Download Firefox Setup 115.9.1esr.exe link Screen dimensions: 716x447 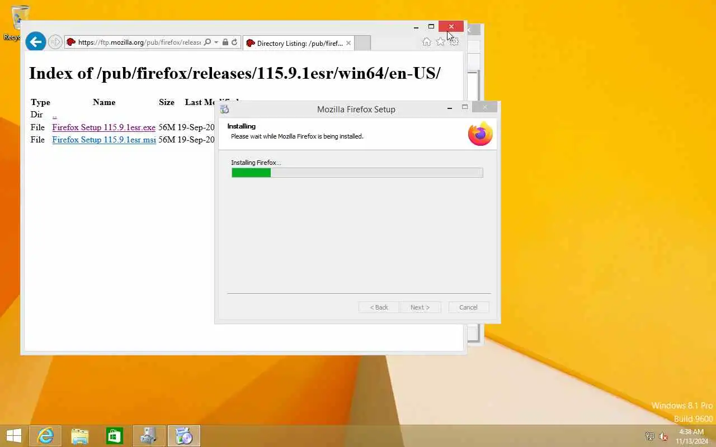[x=103, y=127]
